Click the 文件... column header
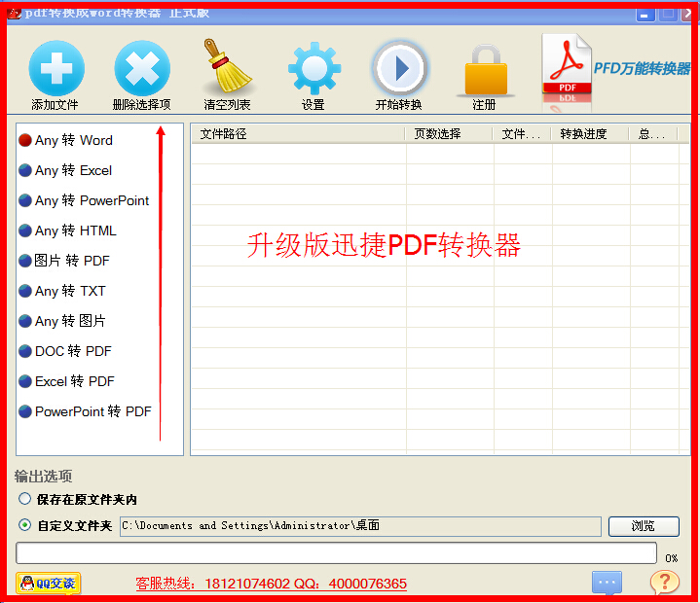Image resolution: width=700 pixels, height=603 pixels. [x=522, y=134]
